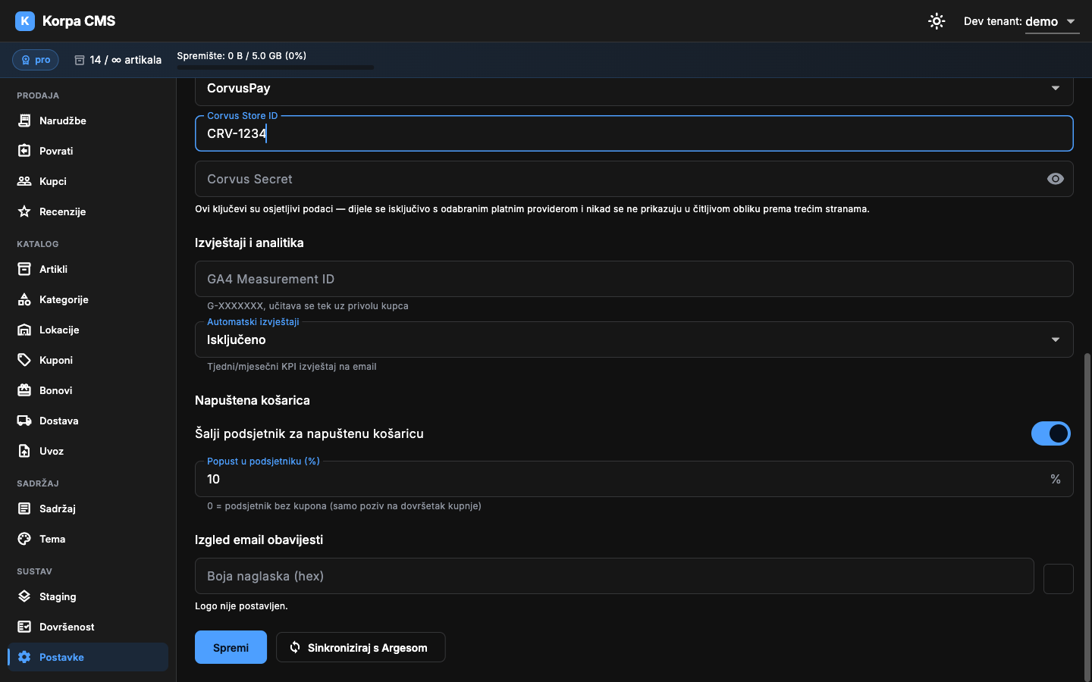Click the Dovršenost checklist icon

[x=24, y=627]
